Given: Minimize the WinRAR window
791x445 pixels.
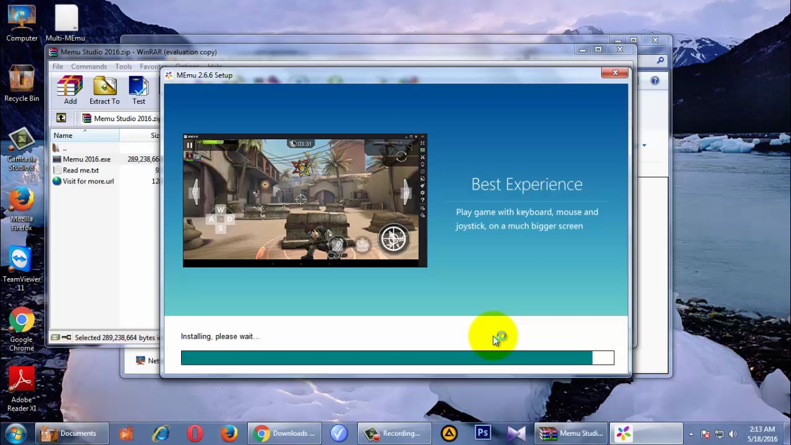Looking at the screenshot, I should click(582, 49).
